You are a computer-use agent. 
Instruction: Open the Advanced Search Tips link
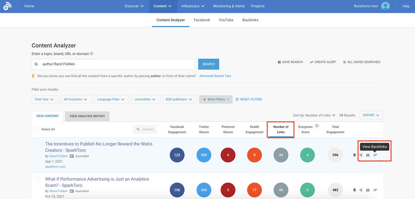pyautogui.click(x=215, y=76)
